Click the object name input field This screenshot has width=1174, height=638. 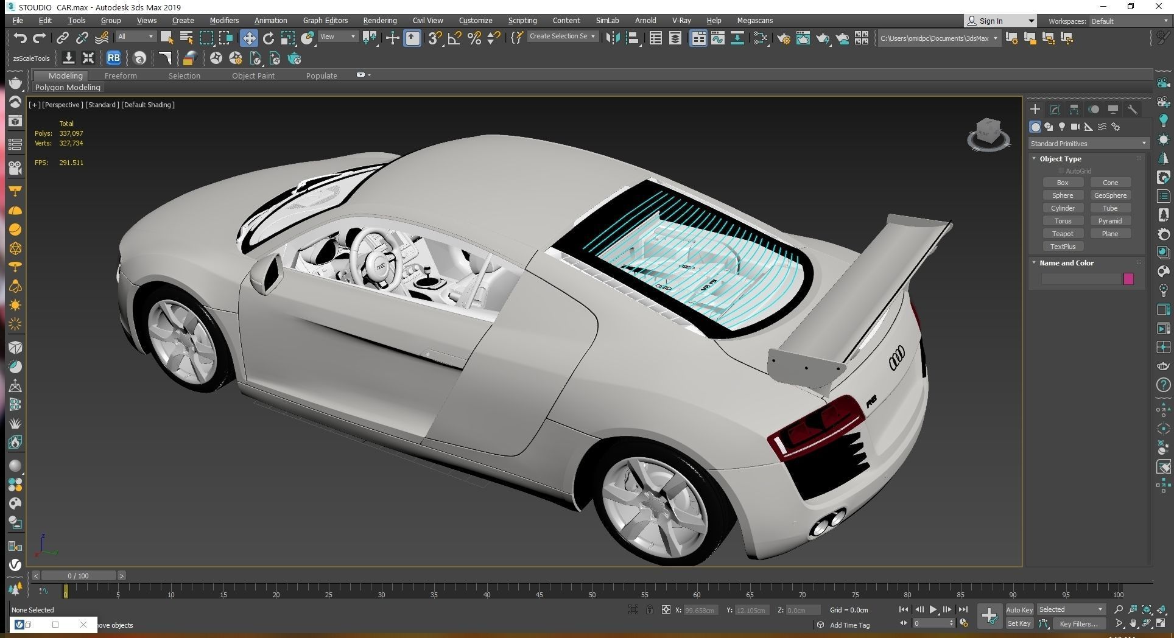[1081, 279]
